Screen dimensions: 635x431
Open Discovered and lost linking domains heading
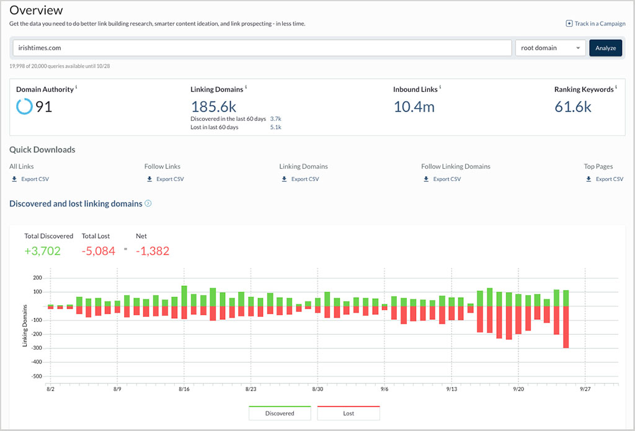tap(76, 203)
